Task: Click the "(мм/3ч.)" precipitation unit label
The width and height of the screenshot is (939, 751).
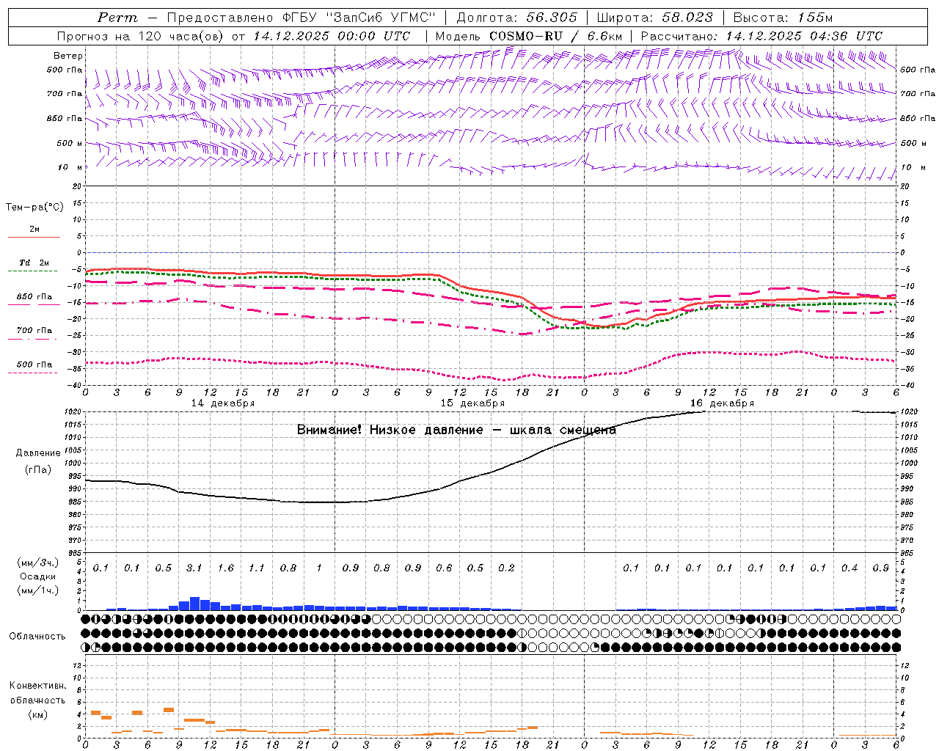Action: tap(38, 563)
